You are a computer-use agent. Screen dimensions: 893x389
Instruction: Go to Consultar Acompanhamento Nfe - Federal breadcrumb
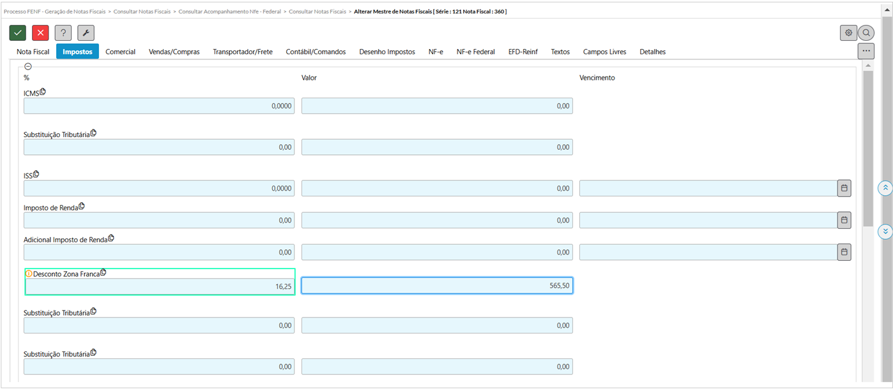point(230,11)
